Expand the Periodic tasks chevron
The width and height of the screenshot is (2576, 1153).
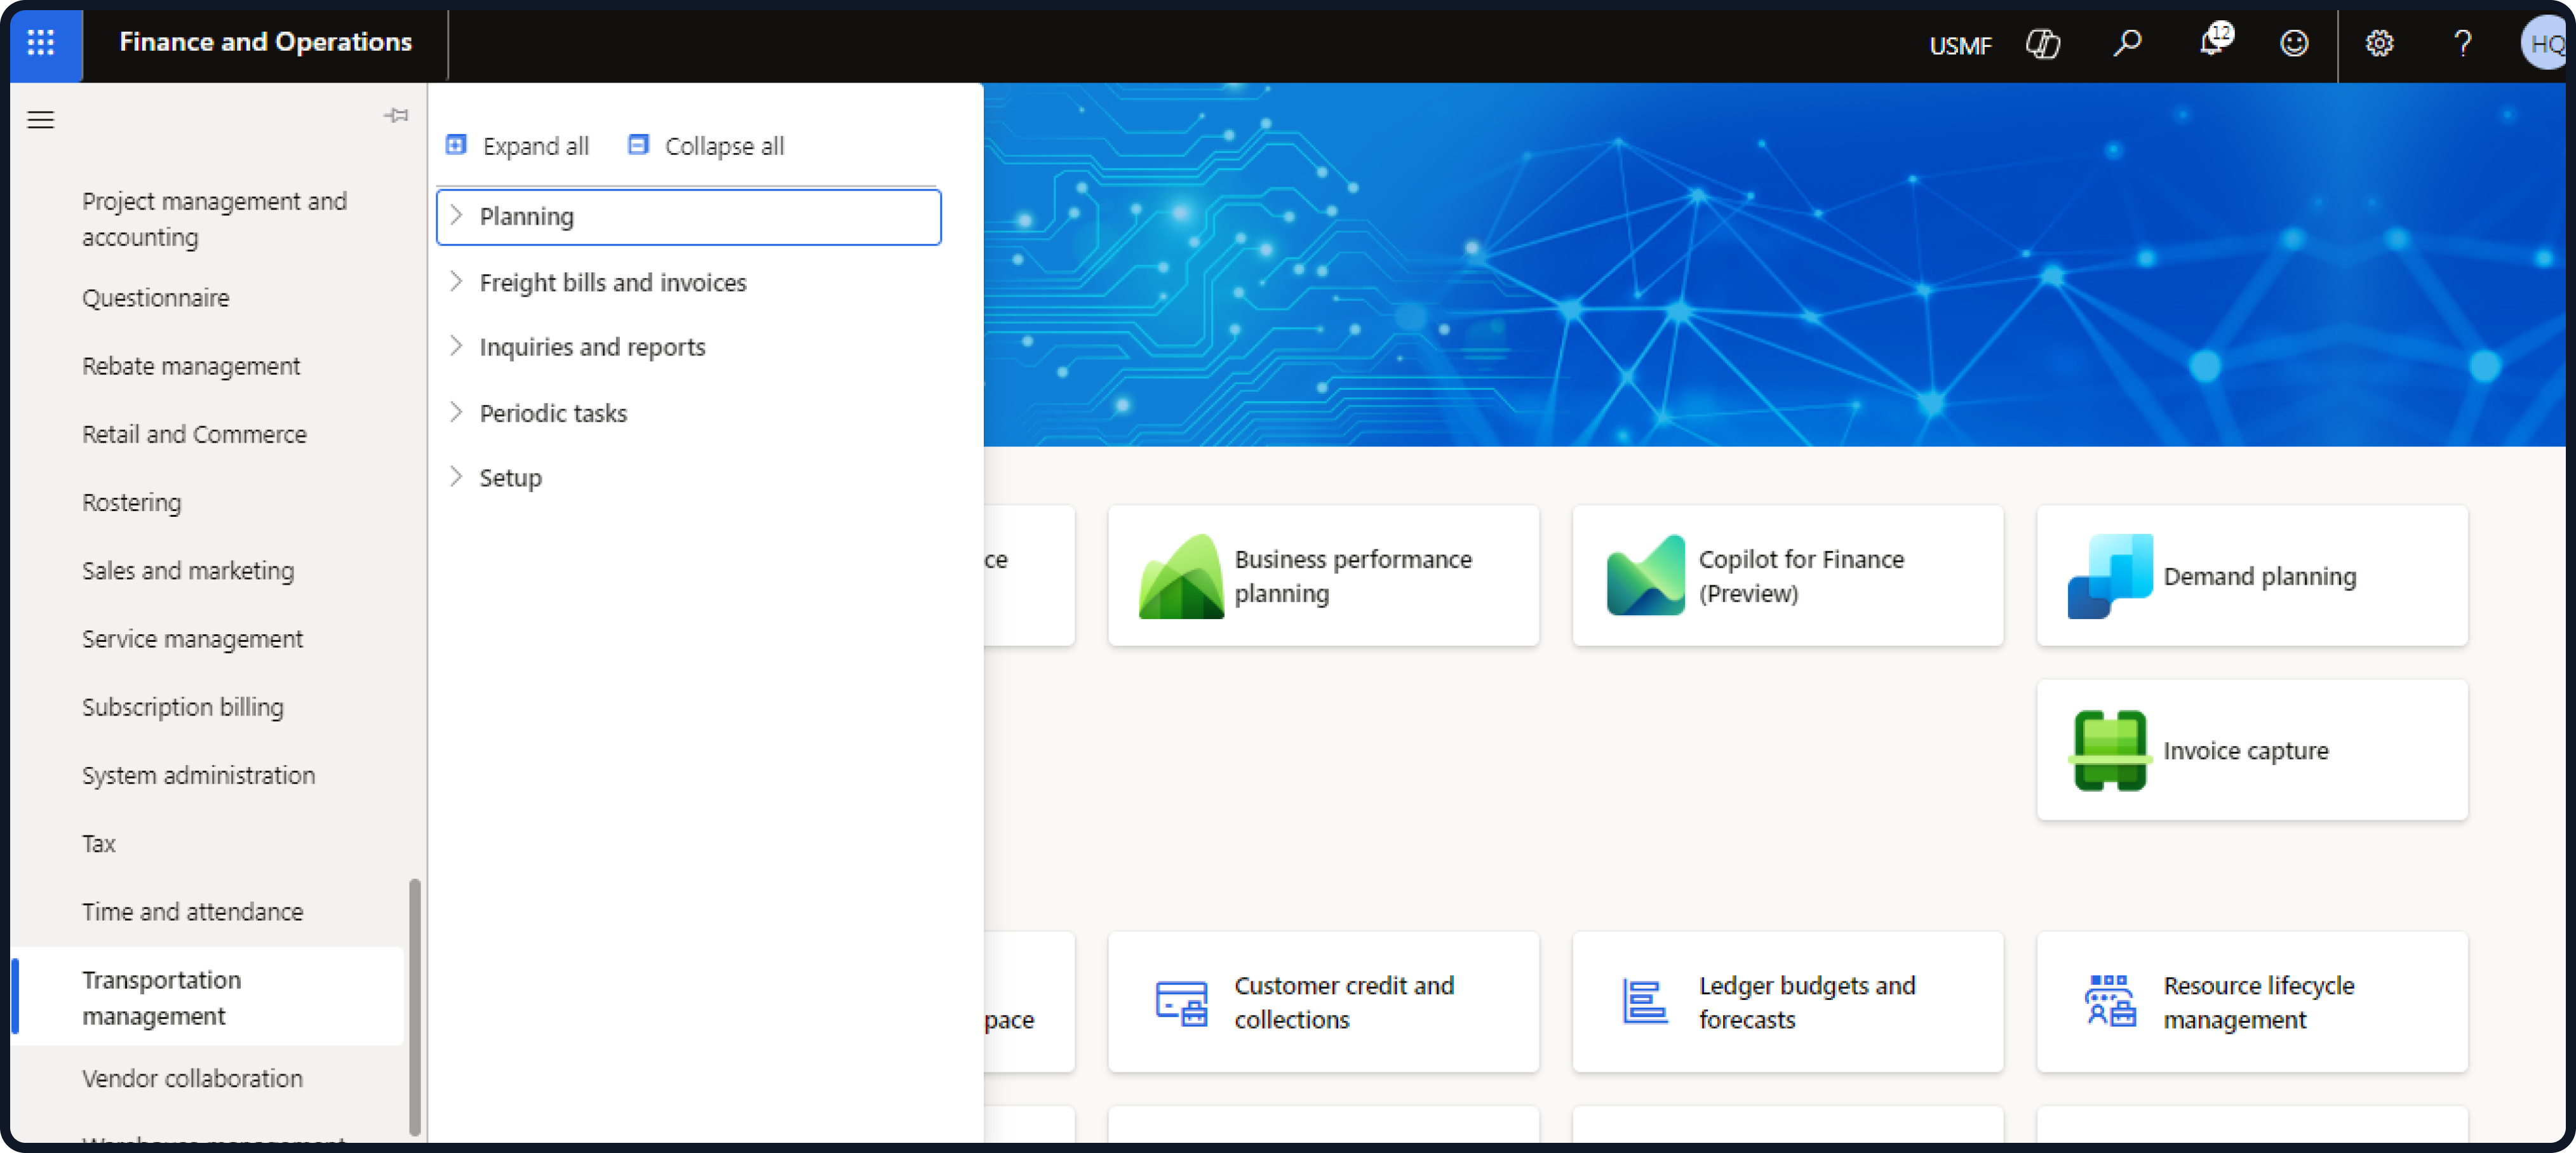coord(456,413)
